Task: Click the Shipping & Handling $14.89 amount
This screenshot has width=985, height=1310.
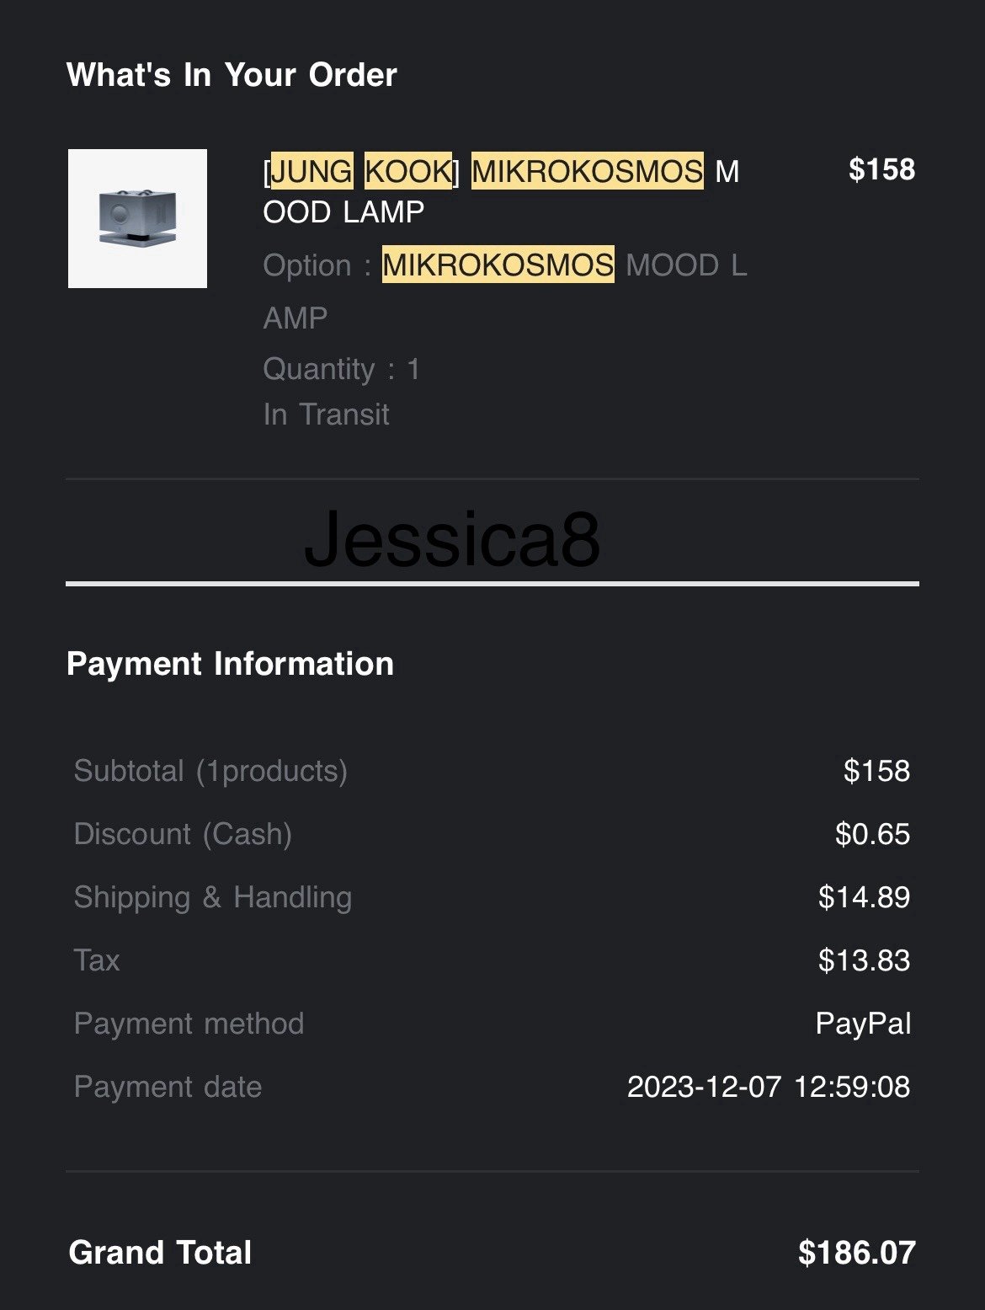Action: click(x=864, y=897)
